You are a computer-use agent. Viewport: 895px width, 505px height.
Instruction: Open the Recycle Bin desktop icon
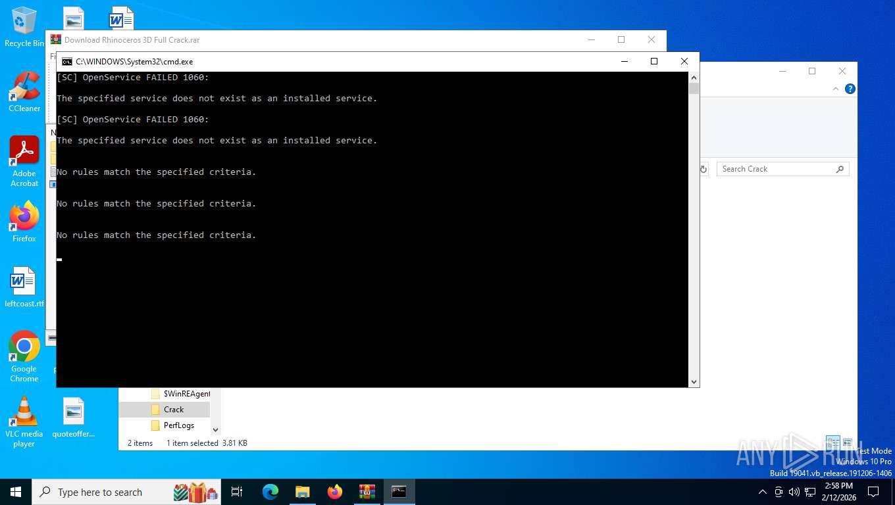24,26
